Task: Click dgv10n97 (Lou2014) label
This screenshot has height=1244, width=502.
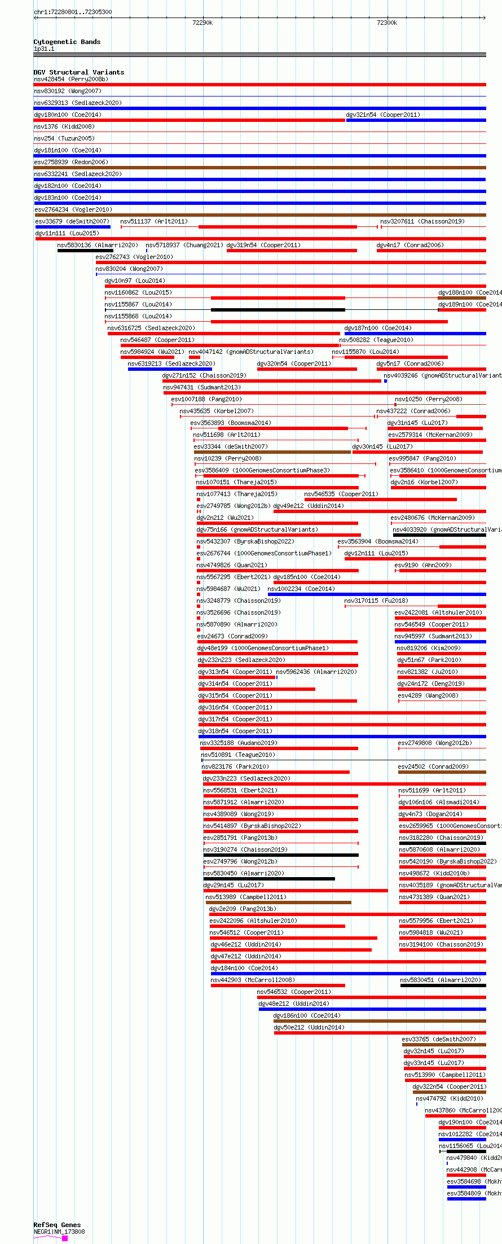Action: tap(135, 281)
